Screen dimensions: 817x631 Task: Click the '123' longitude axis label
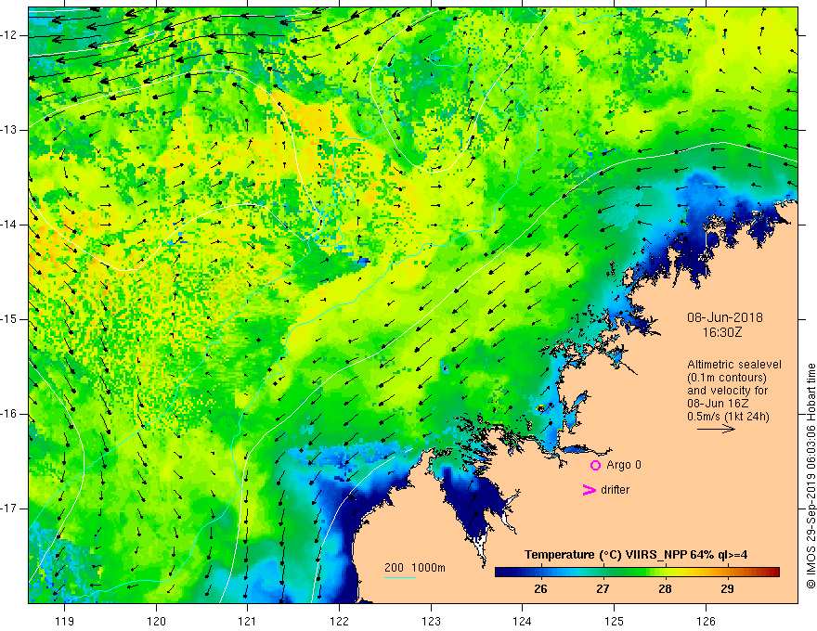coord(431,621)
